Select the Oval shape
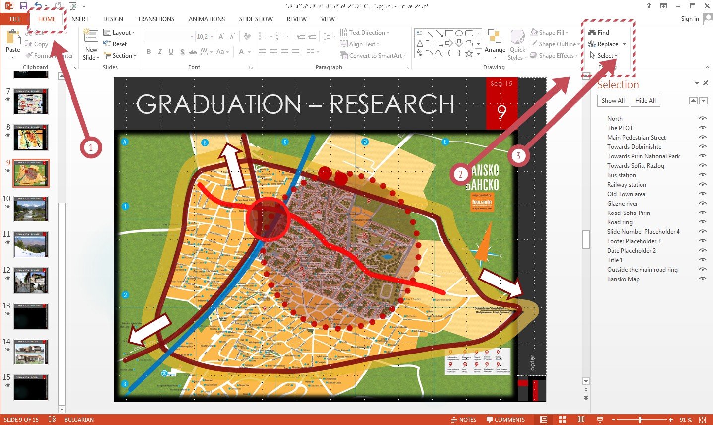The image size is (713, 425). [459, 33]
